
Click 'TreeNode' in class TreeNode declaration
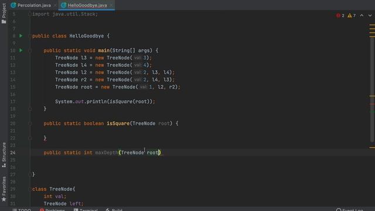coord(61,189)
